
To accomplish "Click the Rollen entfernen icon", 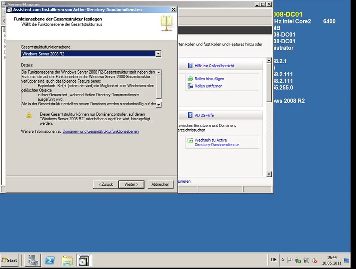I will (190, 86).
